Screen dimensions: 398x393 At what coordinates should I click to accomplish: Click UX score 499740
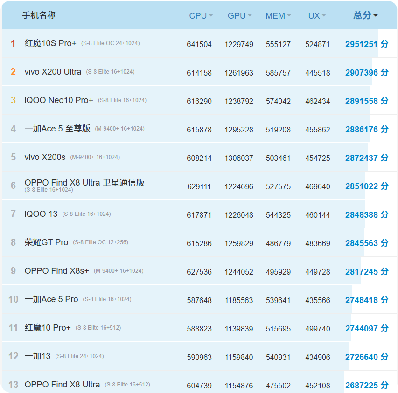click(318, 329)
